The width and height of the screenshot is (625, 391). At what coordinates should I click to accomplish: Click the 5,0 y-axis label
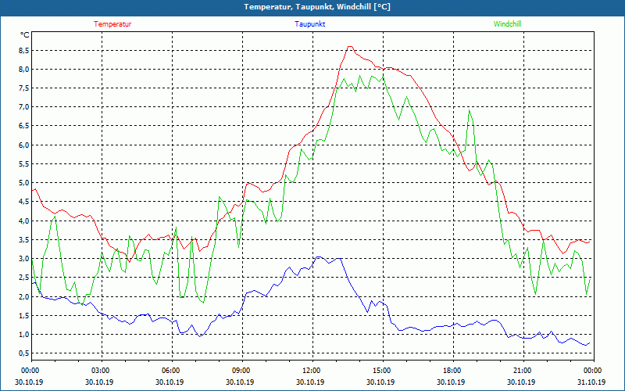tap(23, 183)
